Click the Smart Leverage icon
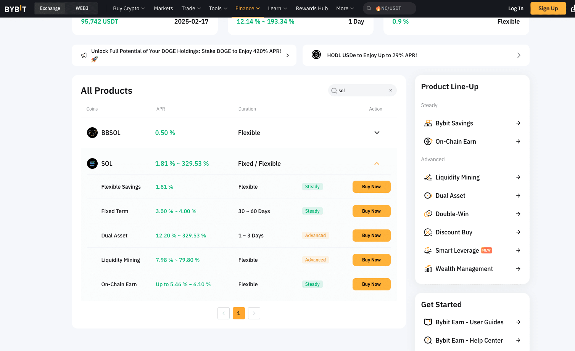This screenshot has width=575, height=351. tap(428, 250)
